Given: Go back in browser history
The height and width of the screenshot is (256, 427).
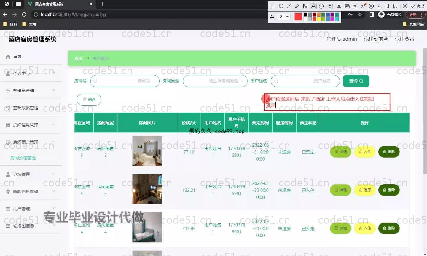Looking at the screenshot, I should click(x=5, y=14).
